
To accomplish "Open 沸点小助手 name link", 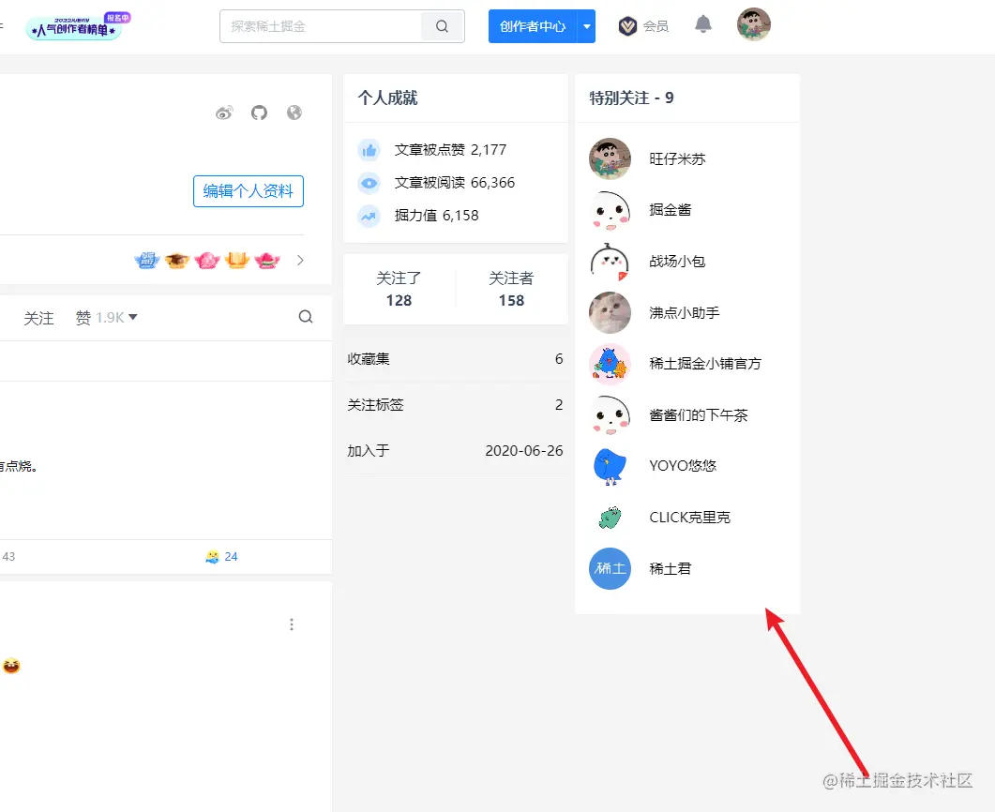I will [x=684, y=313].
